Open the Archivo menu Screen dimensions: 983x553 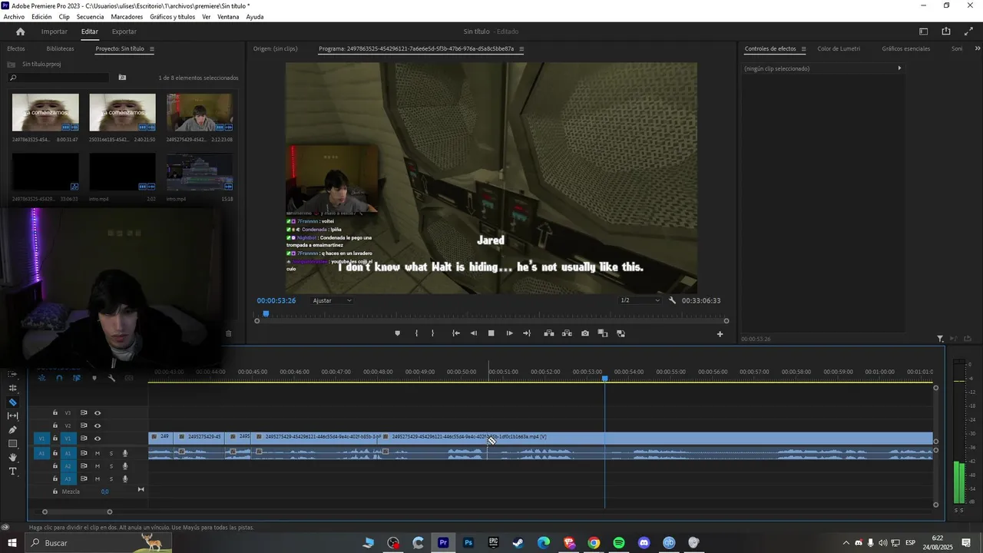coord(14,17)
